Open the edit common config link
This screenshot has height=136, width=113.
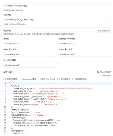[x=106, y=76]
